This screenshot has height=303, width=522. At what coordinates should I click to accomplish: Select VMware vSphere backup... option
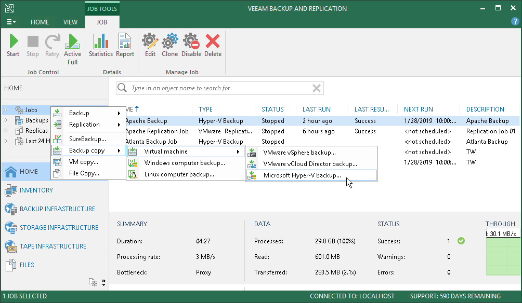(311, 153)
